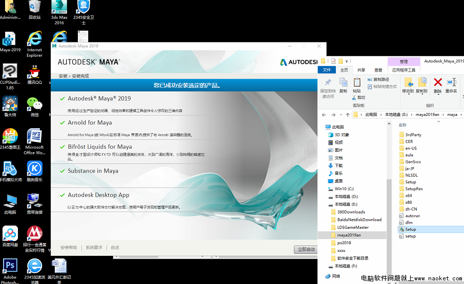This screenshot has width=464, height=284.
Task: Select the autorun file in file list
Action: (412, 216)
